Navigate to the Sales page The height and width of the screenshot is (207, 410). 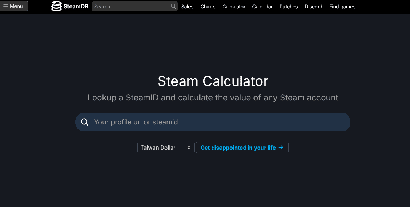[x=187, y=7]
